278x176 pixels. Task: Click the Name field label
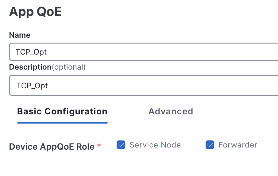tap(20, 35)
